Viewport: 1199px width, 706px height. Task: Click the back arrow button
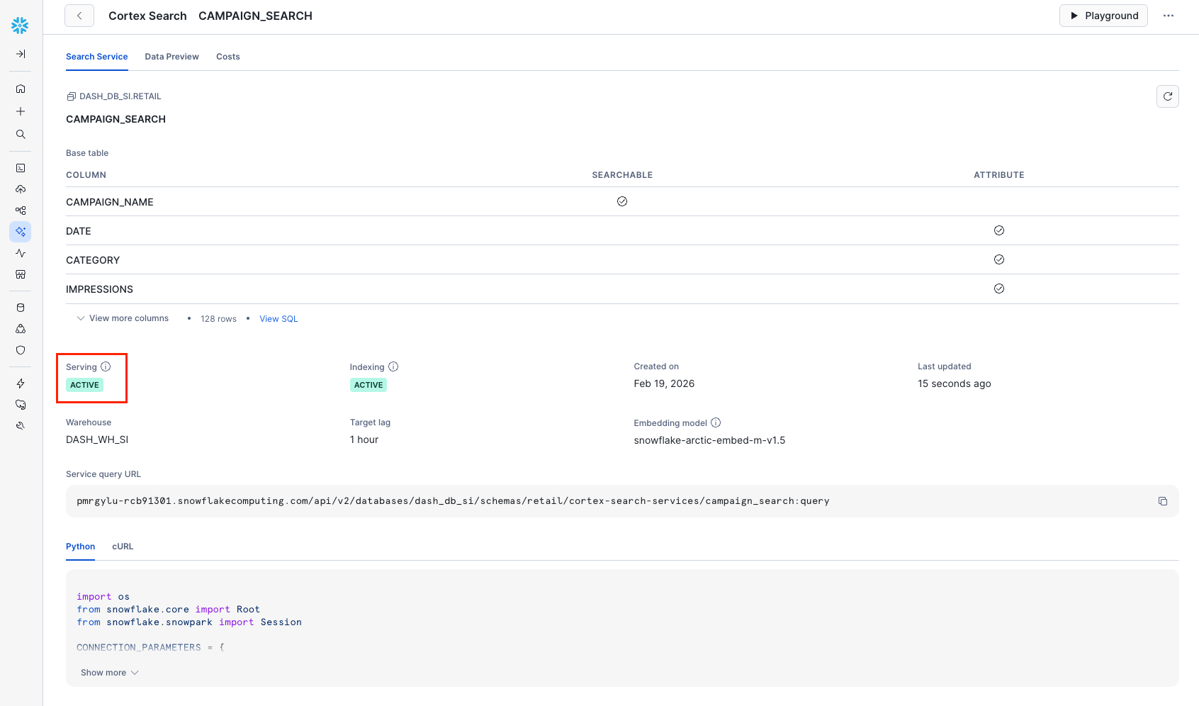click(79, 16)
